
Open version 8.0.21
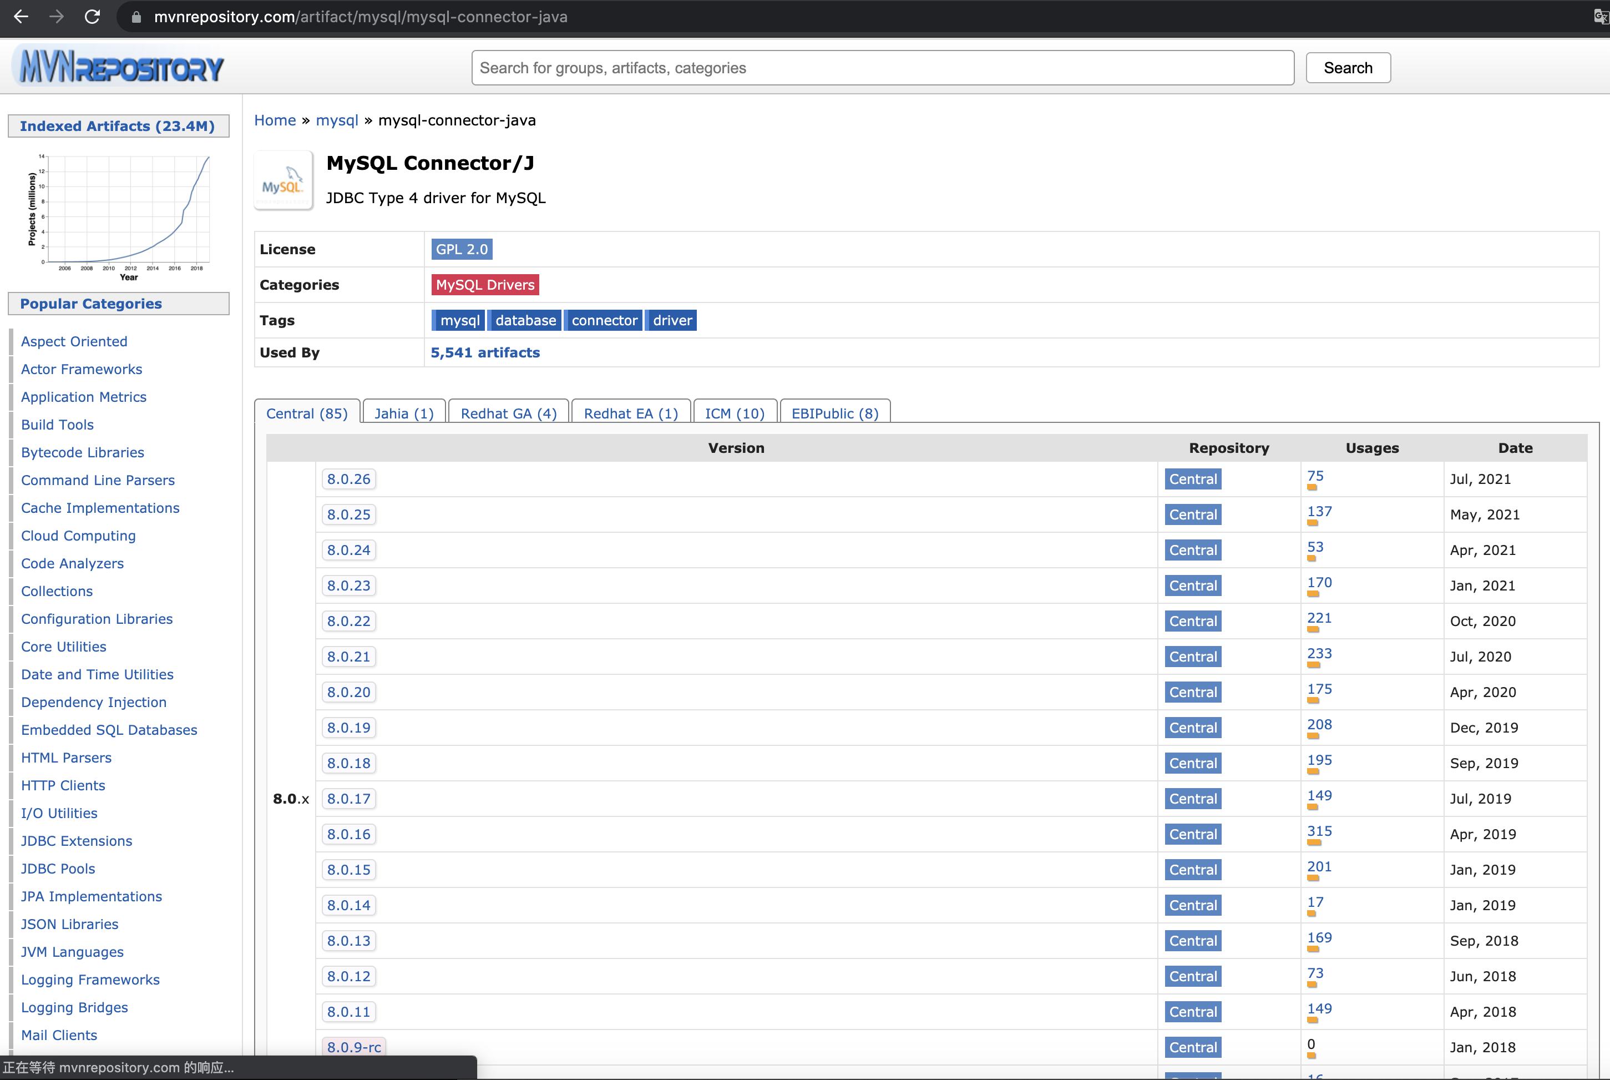(349, 657)
